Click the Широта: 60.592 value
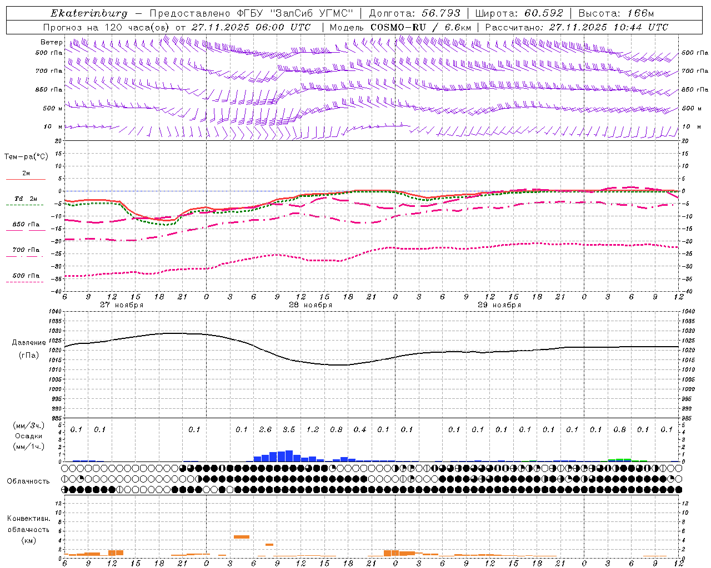The image size is (711, 568). coord(519,13)
